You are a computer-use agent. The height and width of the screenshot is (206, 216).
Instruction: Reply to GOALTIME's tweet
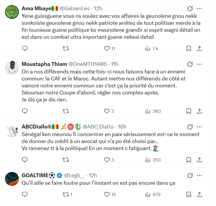(x=25, y=194)
